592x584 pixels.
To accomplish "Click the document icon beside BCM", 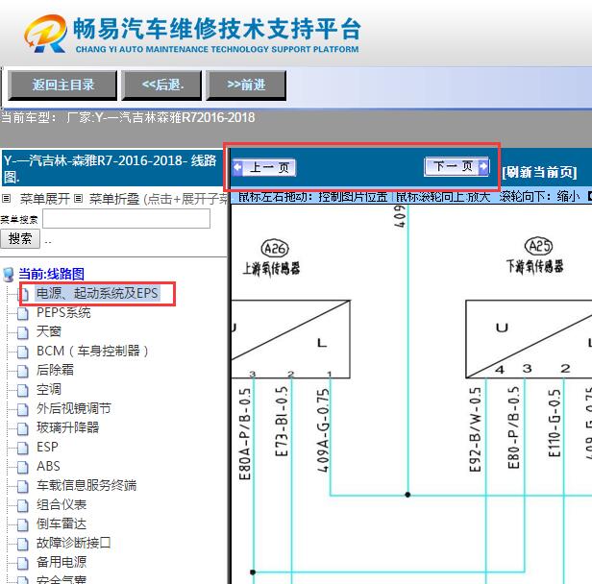I will pyautogui.click(x=23, y=352).
